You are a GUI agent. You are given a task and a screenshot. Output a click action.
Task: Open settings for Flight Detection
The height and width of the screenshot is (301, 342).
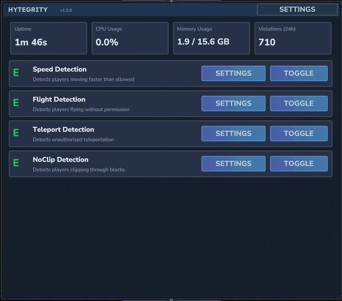click(x=233, y=103)
